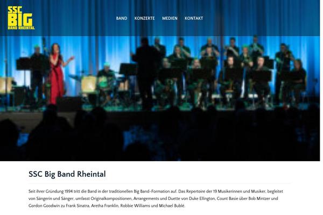Click the conductor silhouette in the photo
This screenshot has height=215, width=323.
point(146,73)
